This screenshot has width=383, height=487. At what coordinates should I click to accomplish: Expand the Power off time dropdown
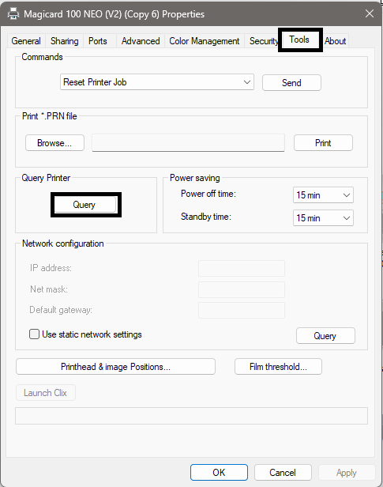pyautogui.click(x=323, y=195)
